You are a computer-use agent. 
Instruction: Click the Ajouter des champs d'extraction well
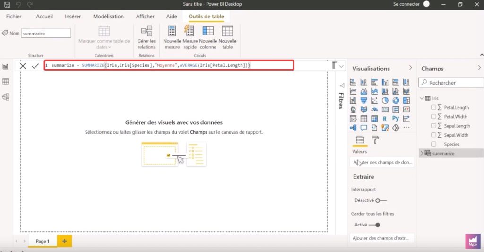pos(382,238)
